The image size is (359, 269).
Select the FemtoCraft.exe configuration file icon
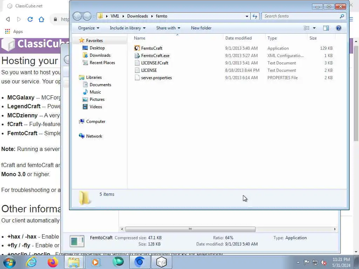point(137,56)
